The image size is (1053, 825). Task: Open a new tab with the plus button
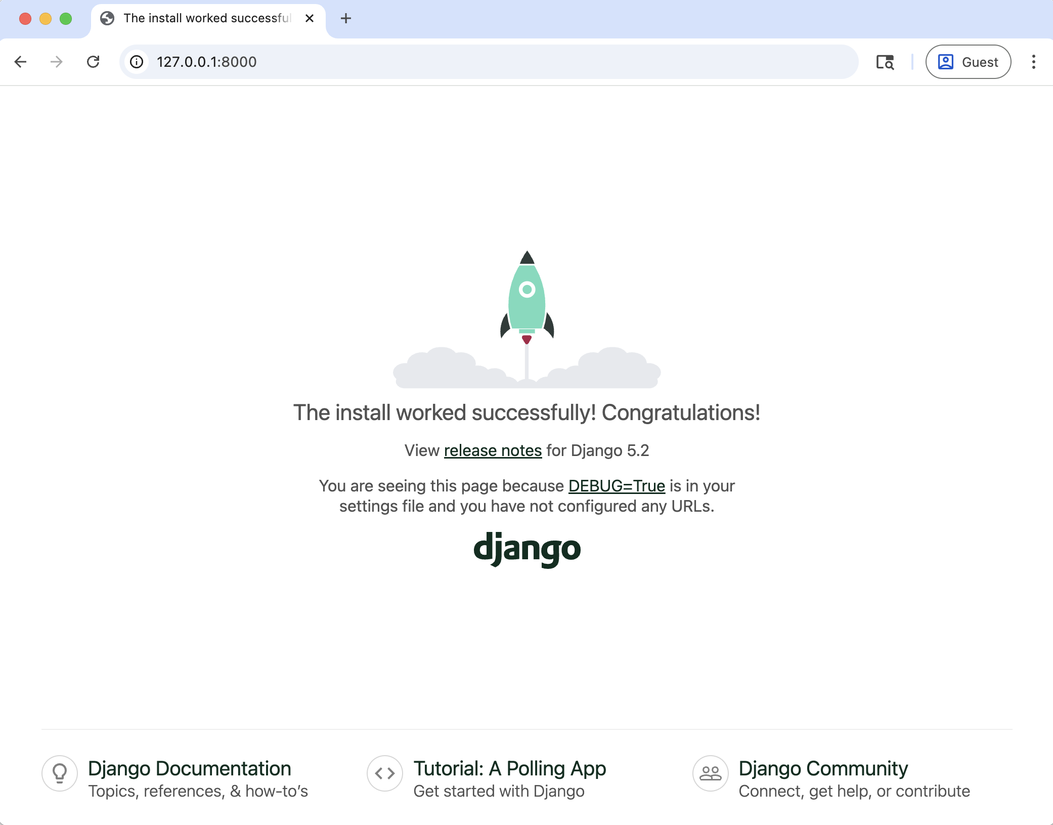(346, 19)
